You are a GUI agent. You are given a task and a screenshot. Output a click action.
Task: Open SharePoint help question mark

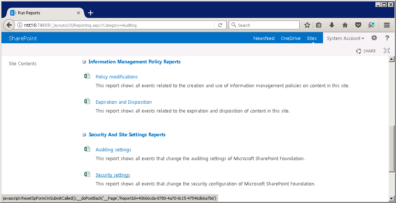click(x=387, y=38)
